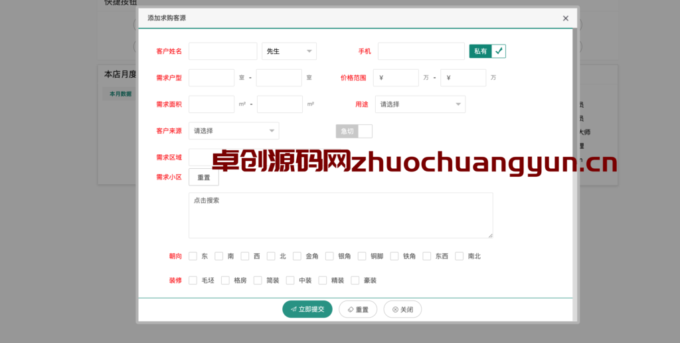Click the 关闭 close button
The width and height of the screenshot is (680, 343).
click(402, 309)
